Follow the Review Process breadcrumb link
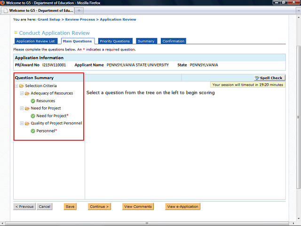 pyautogui.click(x=80, y=19)
